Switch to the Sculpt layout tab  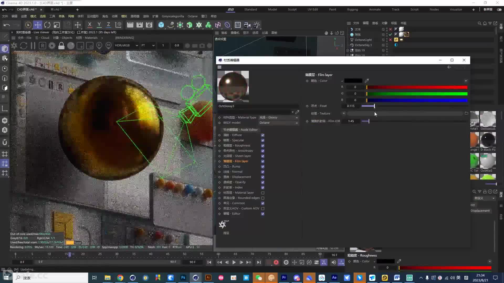[x=292, y=9]
